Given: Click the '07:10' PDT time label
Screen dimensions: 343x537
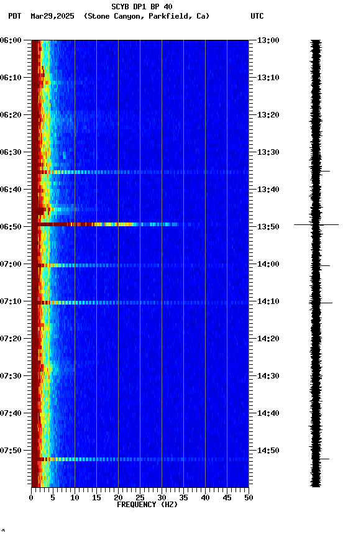Looking at the screenshot, I should pos(11,301).
